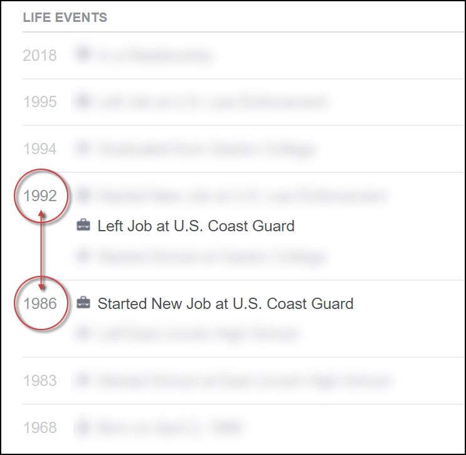Screen dimensions: 466x455
Task: Click the blurred event icon in the 1983 row
Action: [82, 380]
